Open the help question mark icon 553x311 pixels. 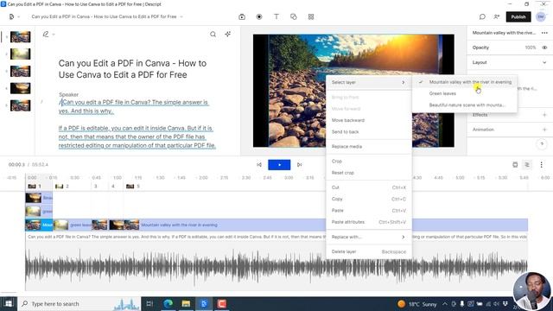[x=542, y=144]
